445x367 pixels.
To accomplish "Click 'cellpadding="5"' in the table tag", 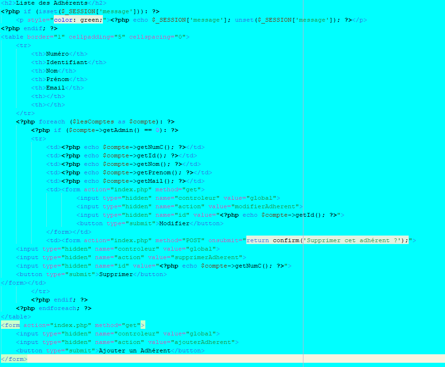I will tap(97, 37).
